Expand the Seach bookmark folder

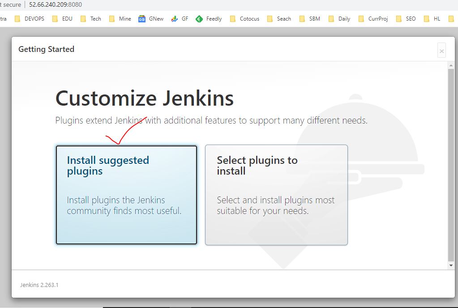tap(279, 19)
